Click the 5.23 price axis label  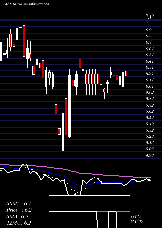[x=149, y=136]
